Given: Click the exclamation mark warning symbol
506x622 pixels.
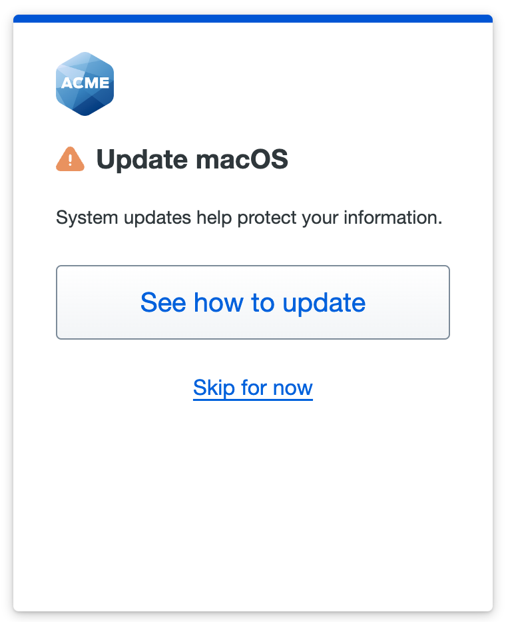Looking at the screenshot, I should pos(70,159).
